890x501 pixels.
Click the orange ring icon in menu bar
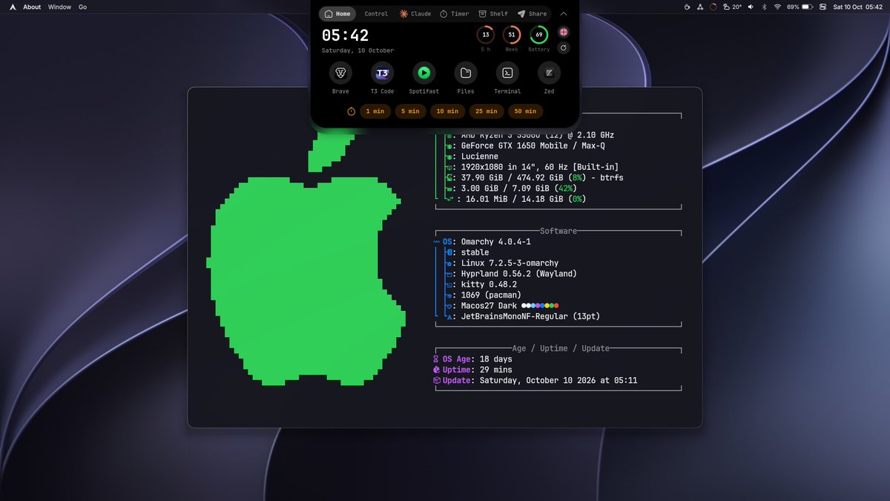pos(713,7)
